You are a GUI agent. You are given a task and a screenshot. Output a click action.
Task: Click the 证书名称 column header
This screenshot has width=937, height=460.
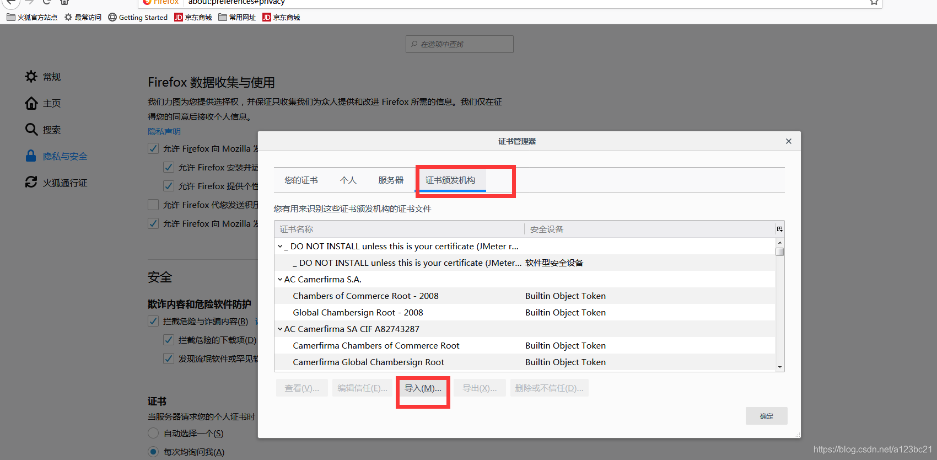tap(399, 229)
